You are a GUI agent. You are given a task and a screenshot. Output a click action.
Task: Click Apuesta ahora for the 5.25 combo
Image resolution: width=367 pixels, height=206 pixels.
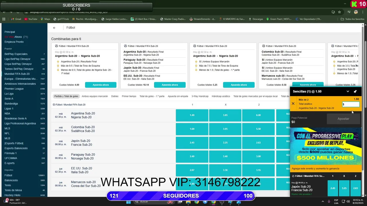239,85
